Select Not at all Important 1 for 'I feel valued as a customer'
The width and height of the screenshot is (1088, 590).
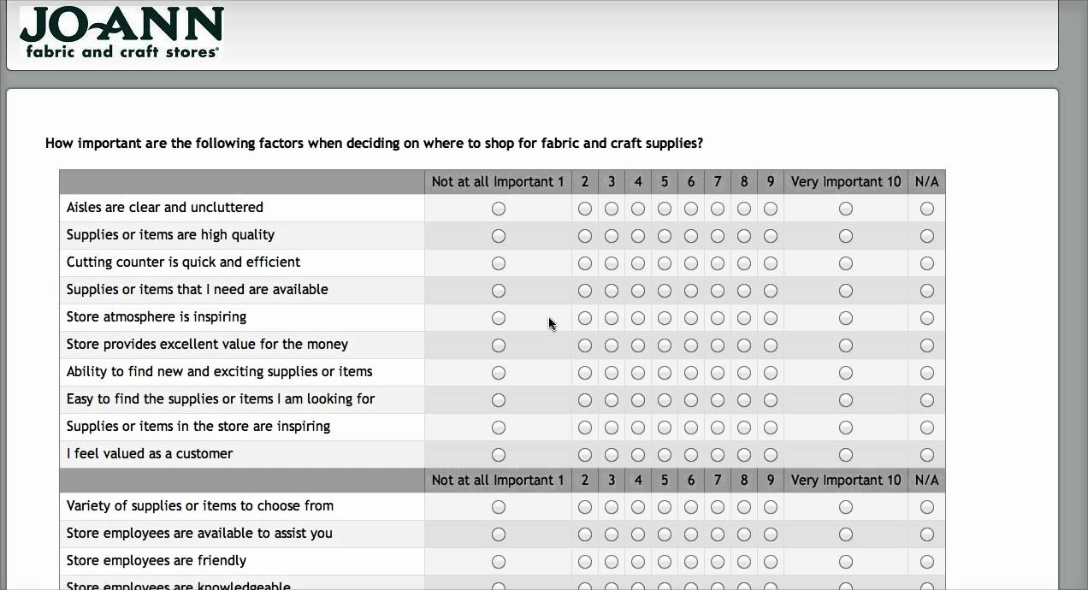[499, 455]
